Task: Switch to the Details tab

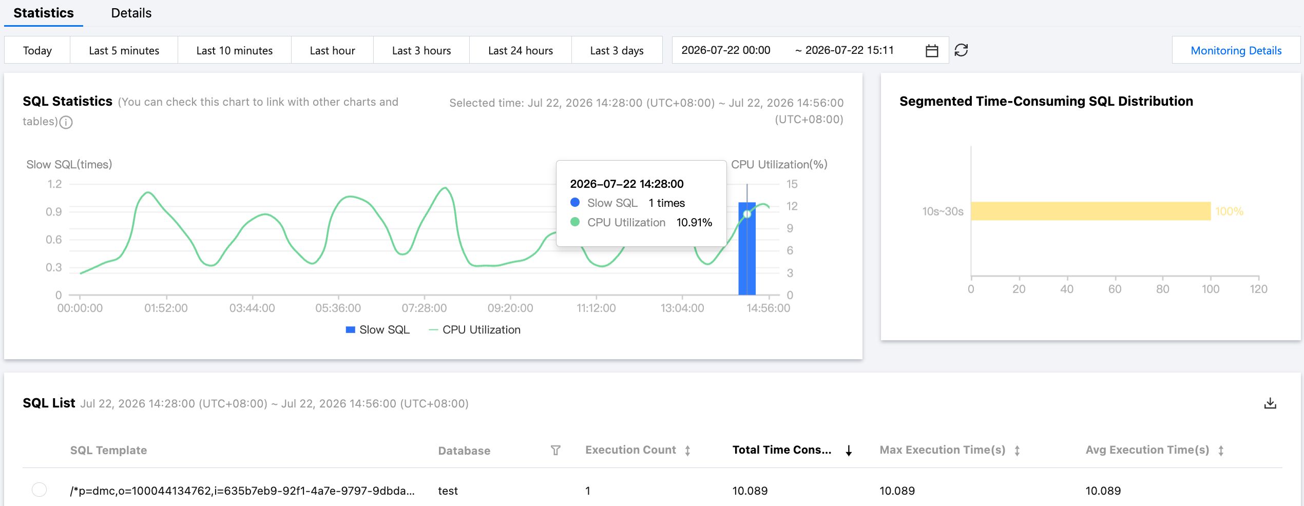Action: pyautogui.click(x=131, y=13)
